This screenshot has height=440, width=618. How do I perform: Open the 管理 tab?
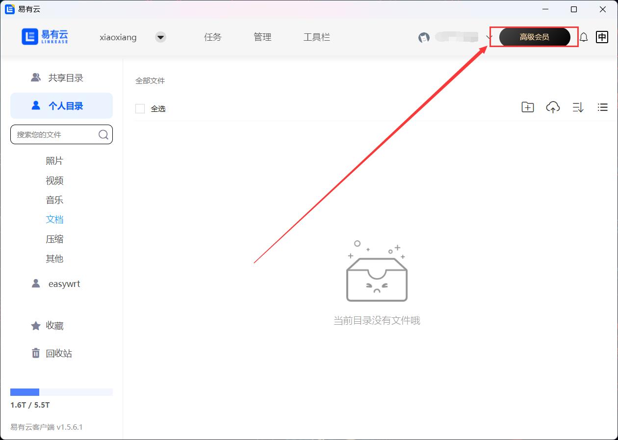click(262, 37)
